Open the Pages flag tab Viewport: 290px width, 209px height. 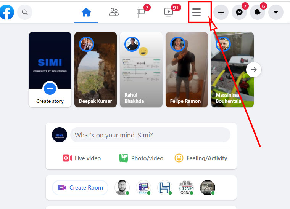tap(142, 12)
